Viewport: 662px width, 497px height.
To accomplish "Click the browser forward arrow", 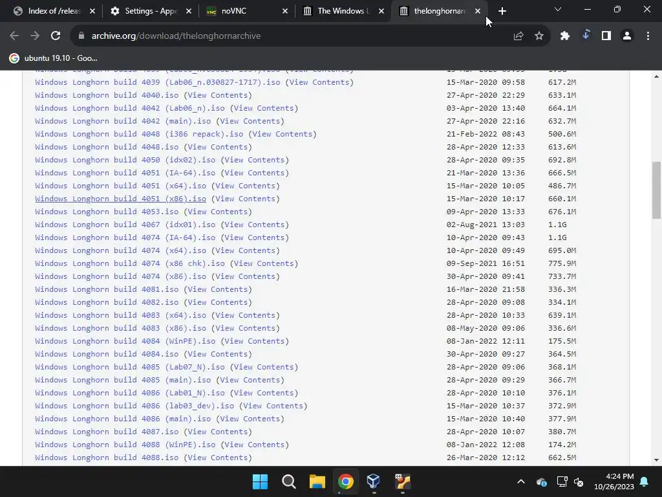I will coord(35,36).
